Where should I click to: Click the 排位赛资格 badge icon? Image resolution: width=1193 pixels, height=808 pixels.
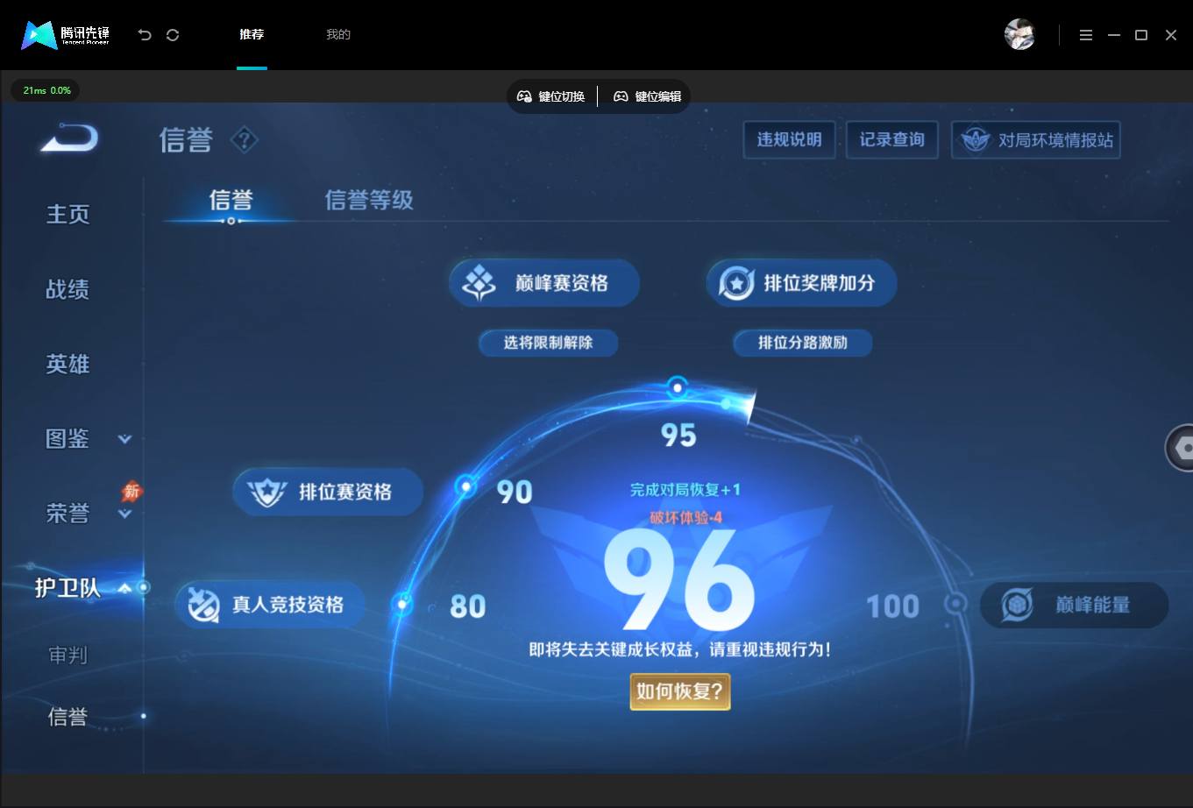click(266, 493)
